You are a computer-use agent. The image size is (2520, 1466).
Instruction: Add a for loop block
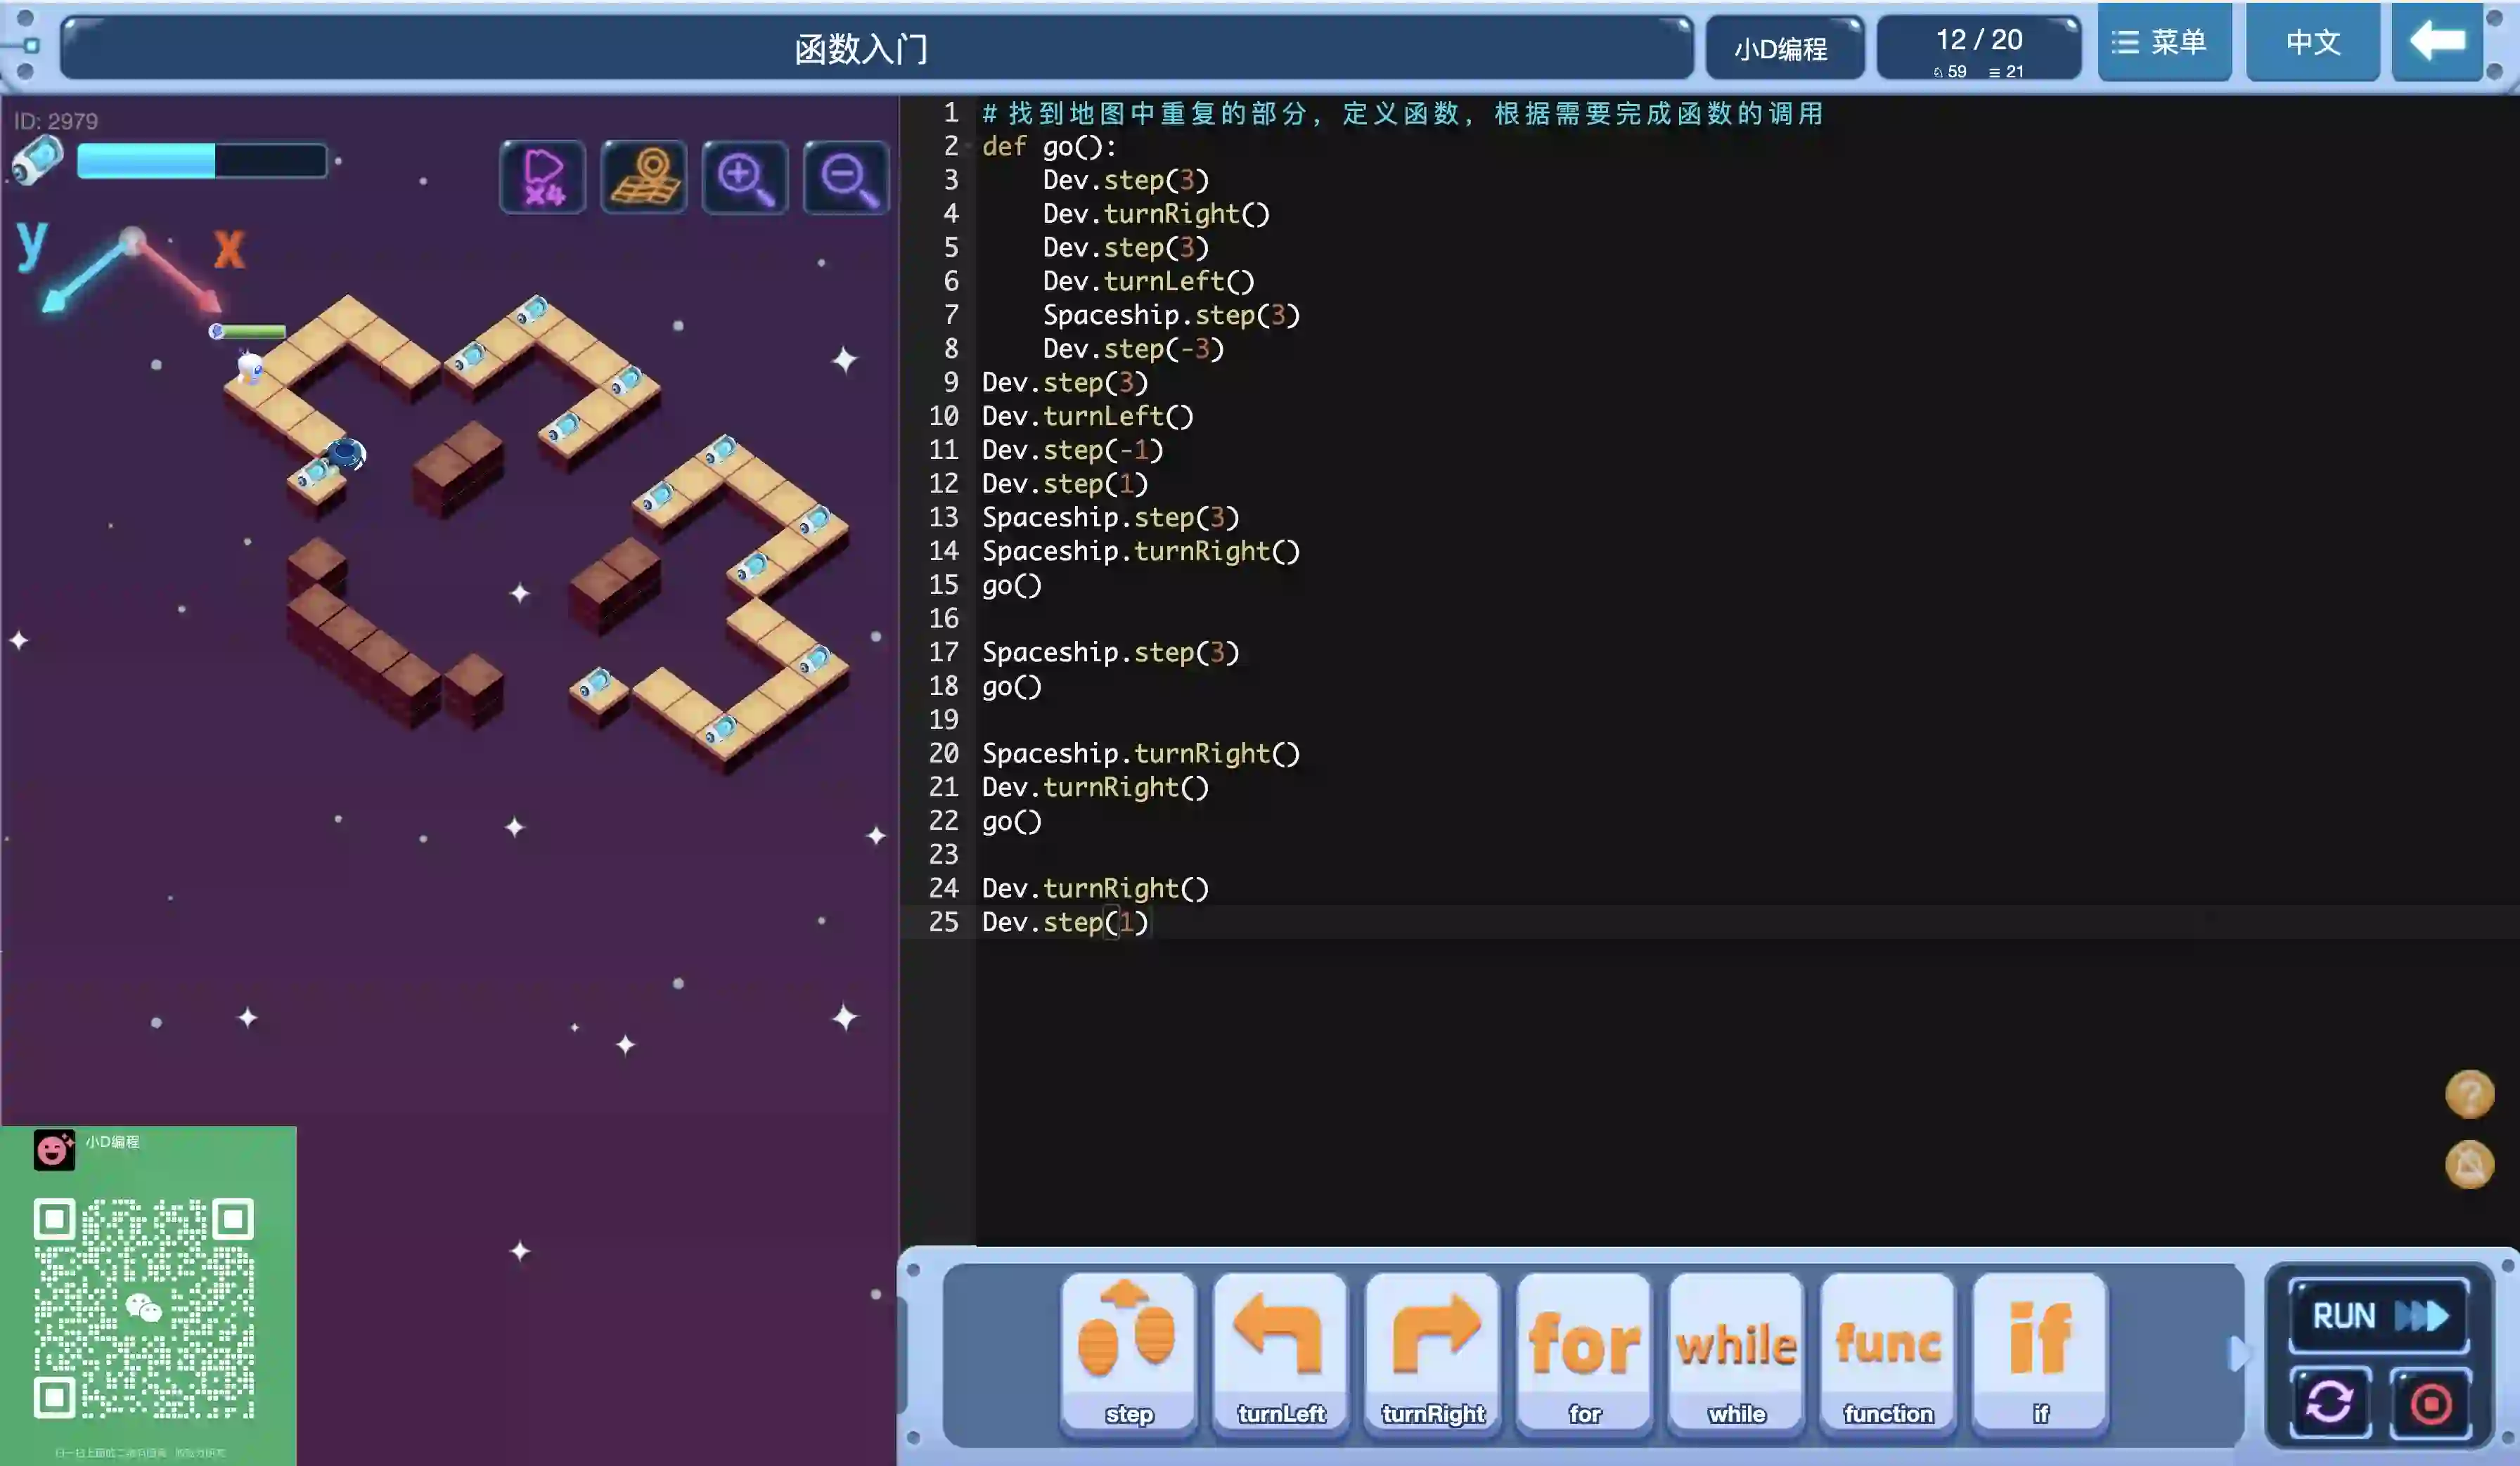point(1584,1351)
